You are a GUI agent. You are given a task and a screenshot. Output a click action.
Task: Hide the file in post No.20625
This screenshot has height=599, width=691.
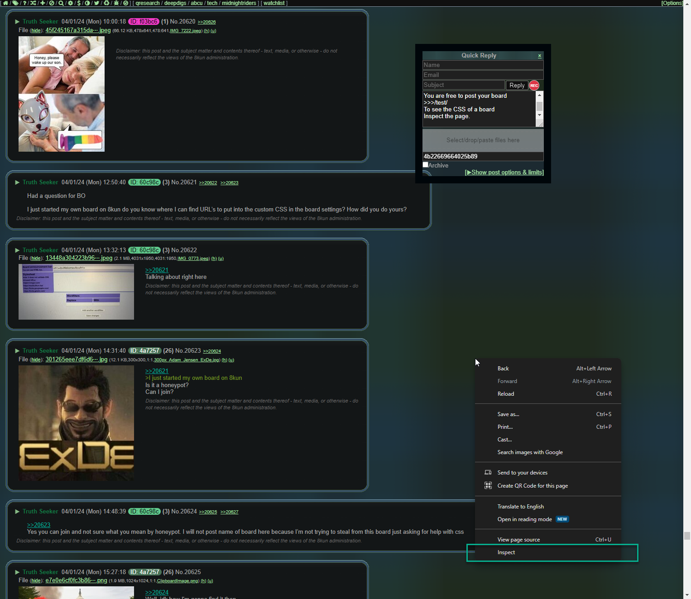click(36, 581)
